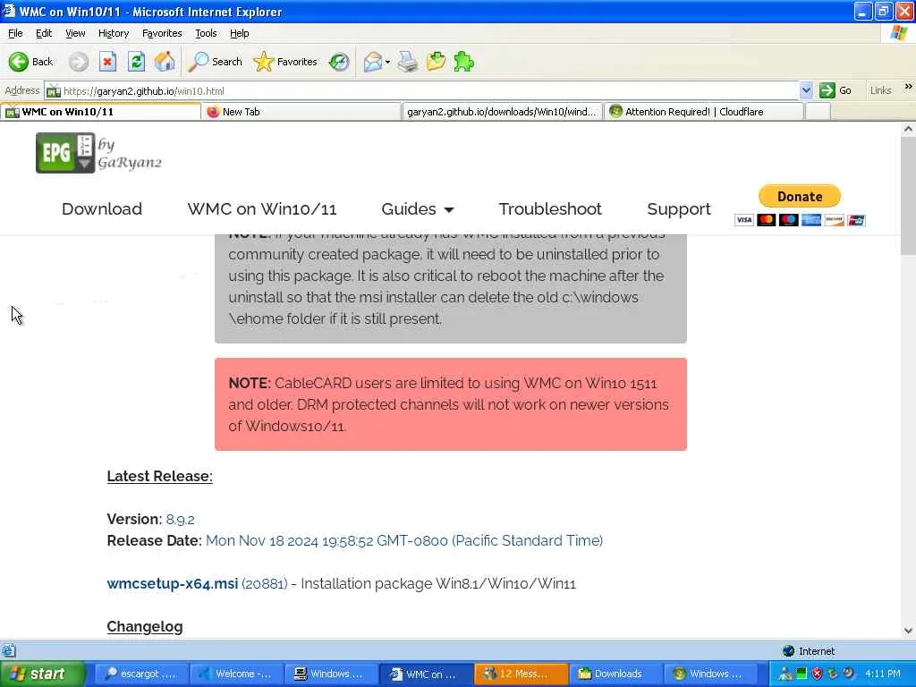Viewport: 916px width, 687px height.
Task: Open the Windows Start button
Action: click(x=42, y=674)
